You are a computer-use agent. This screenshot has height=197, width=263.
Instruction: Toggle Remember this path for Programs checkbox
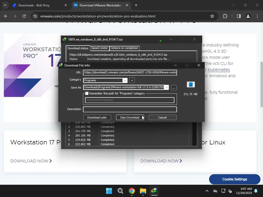pos(87,93)
